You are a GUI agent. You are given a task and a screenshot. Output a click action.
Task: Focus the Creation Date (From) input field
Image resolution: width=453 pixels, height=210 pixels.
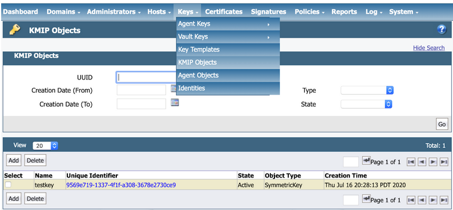pos(141,90)
